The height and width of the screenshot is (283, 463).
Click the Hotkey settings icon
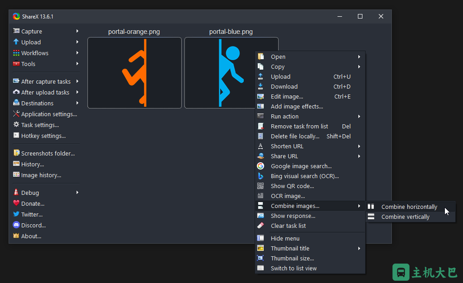[x=16, y=135]
